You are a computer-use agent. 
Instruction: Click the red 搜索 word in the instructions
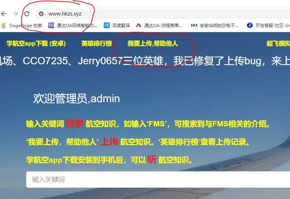click(75, 124)
